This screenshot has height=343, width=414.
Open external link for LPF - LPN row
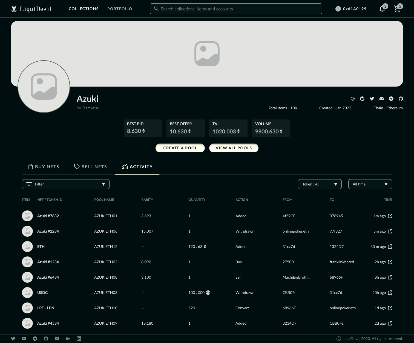390,308
